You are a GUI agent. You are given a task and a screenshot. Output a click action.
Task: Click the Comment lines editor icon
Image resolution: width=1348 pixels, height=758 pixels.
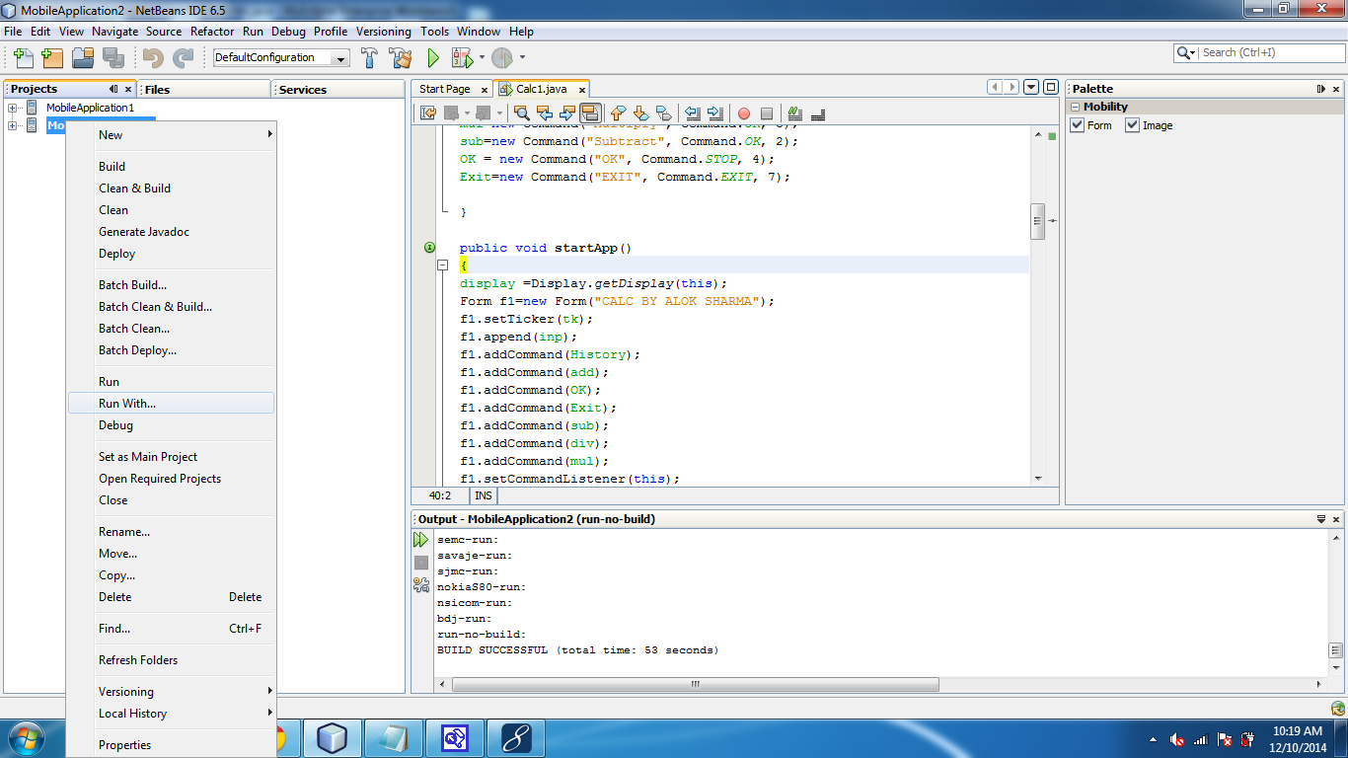click(x=795, y=114)
